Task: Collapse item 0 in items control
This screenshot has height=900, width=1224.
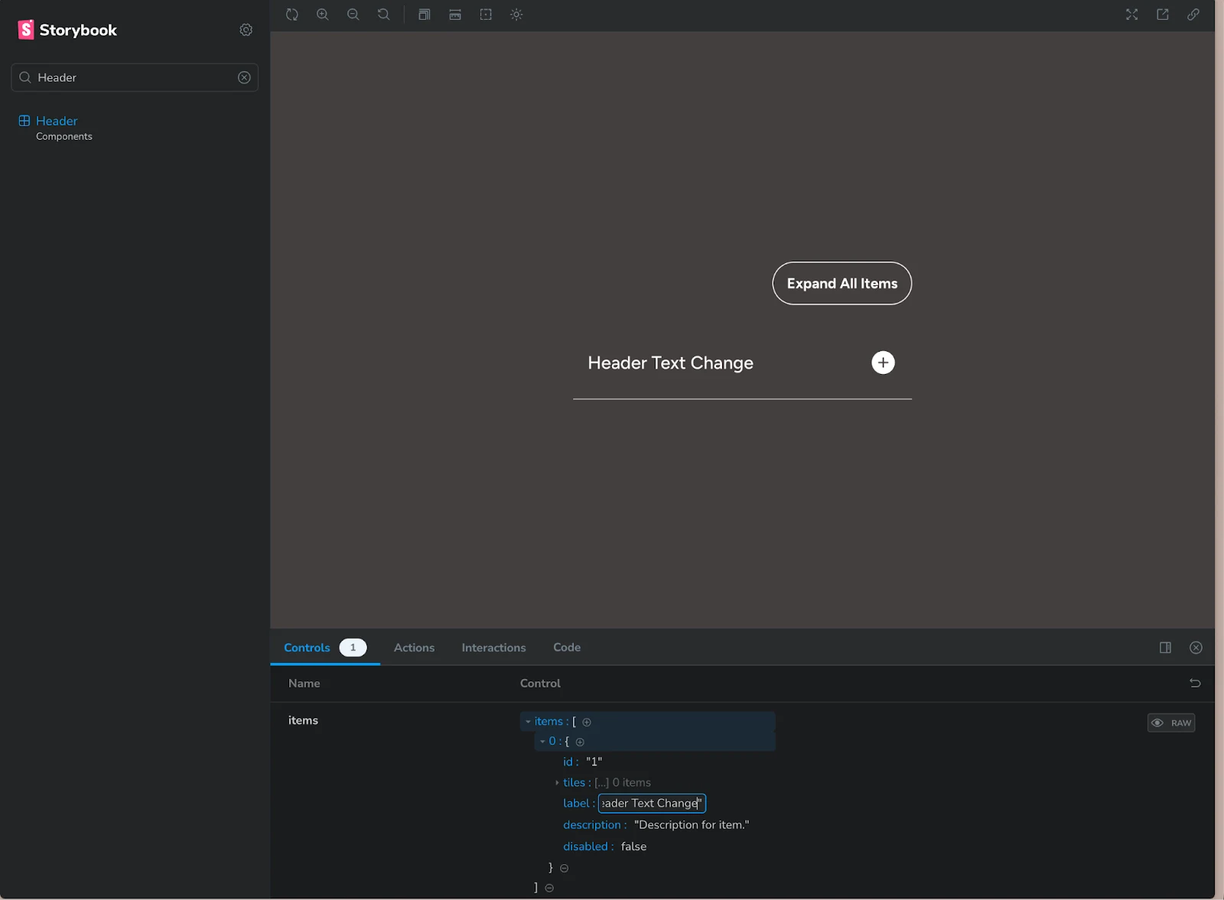Action: tap(542, 741)
